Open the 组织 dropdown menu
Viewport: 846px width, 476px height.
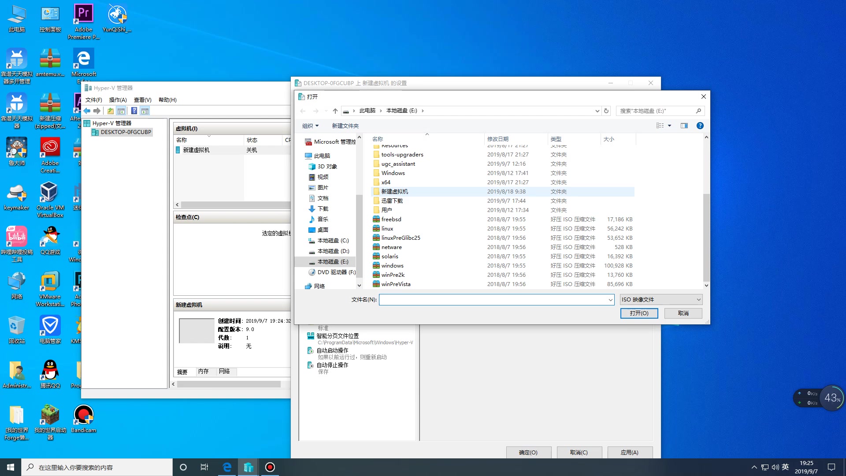point(310,126)
